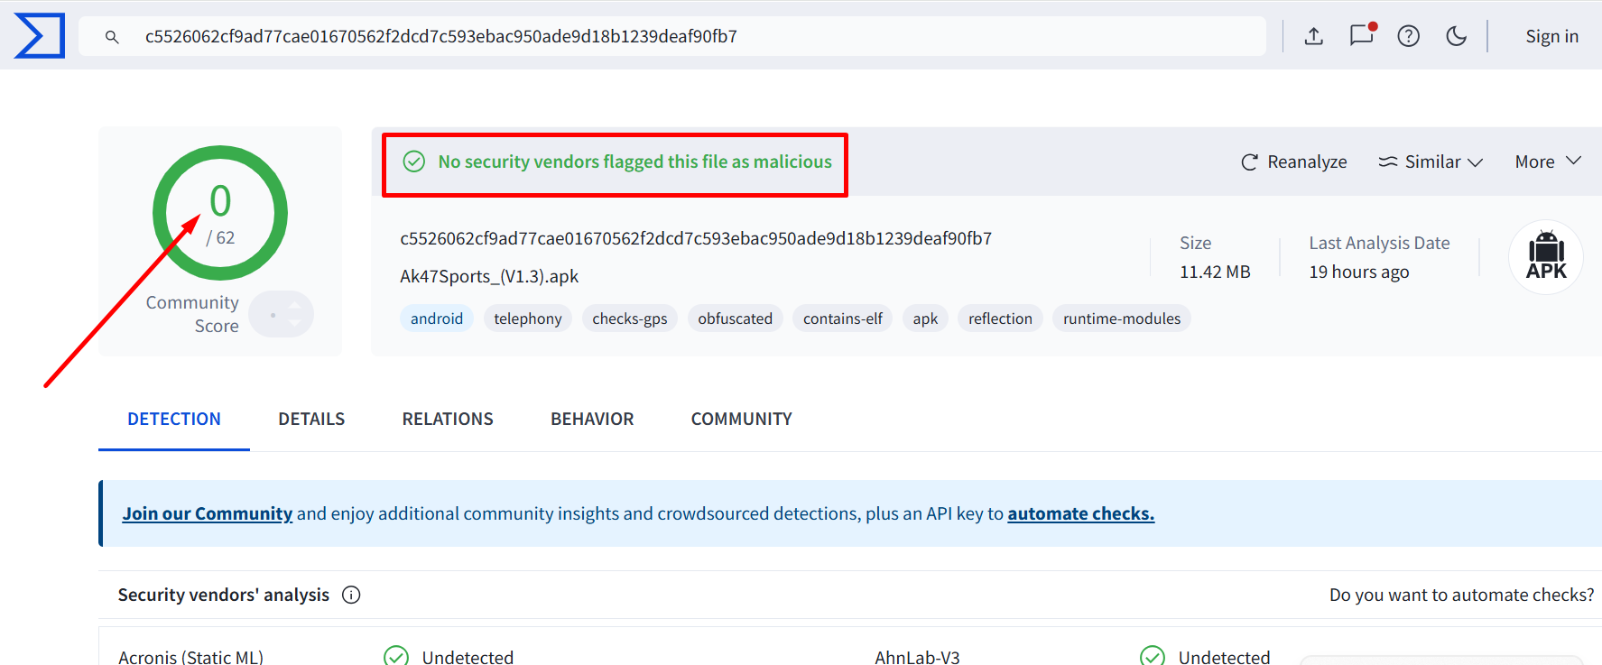
Task: Click the green check circle icon in banner
Action: (413, 162)
